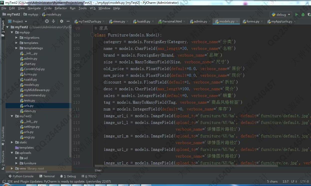Select chart.py in the project tree

(x=30, y=64)
